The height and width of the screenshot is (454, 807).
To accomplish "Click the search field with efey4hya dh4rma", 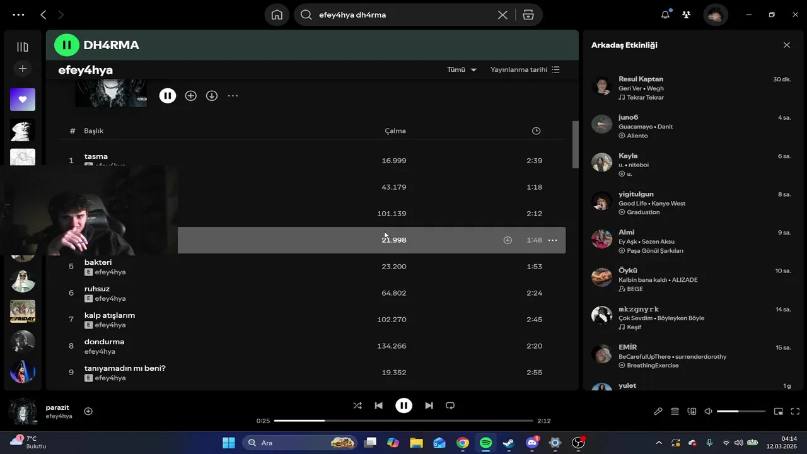I will 403,15.
